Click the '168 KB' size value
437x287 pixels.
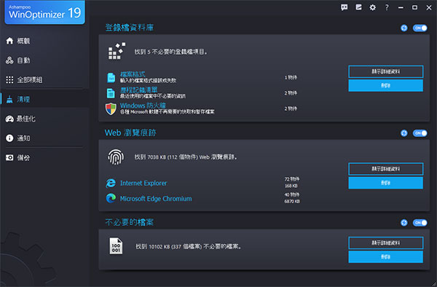291,186
